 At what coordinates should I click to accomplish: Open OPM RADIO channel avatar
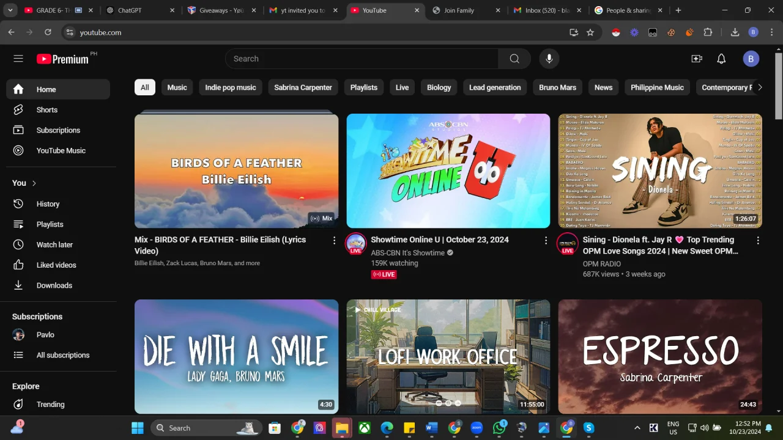(x=568, y=243)
